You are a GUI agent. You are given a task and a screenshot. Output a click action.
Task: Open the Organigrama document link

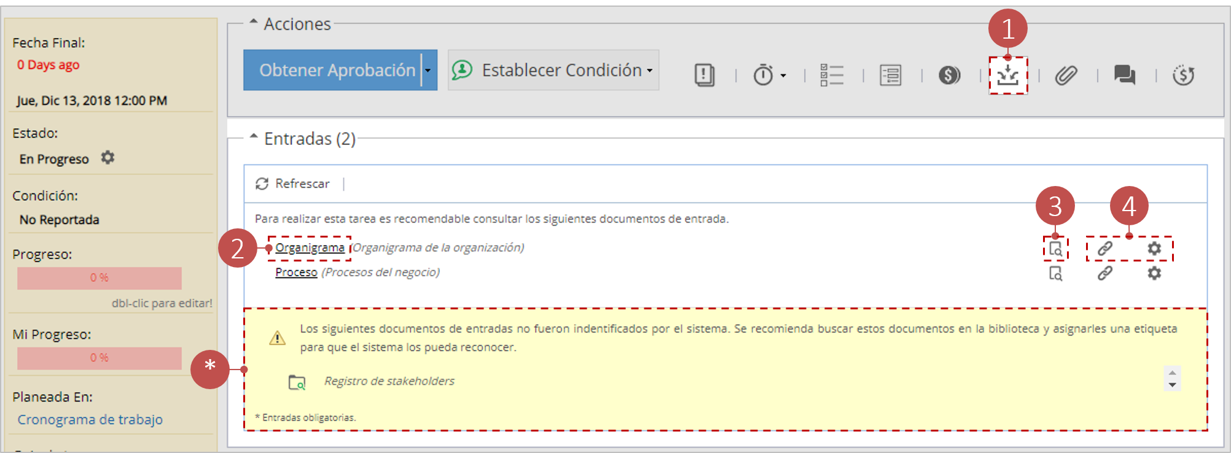310,247
